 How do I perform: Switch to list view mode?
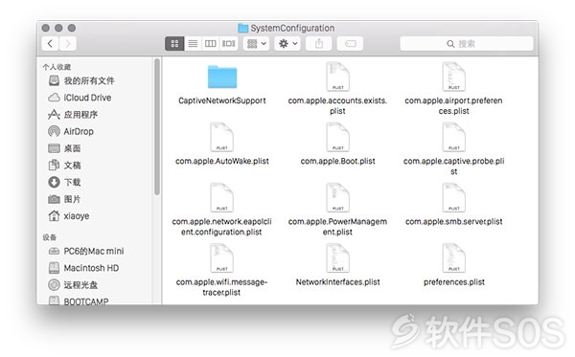click(x=193, y=44)
